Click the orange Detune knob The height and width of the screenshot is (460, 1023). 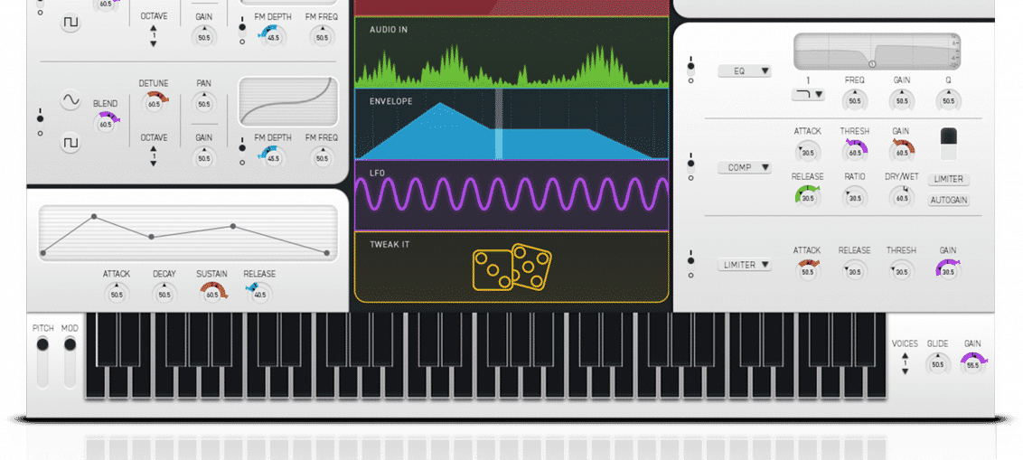pos(153,102)
